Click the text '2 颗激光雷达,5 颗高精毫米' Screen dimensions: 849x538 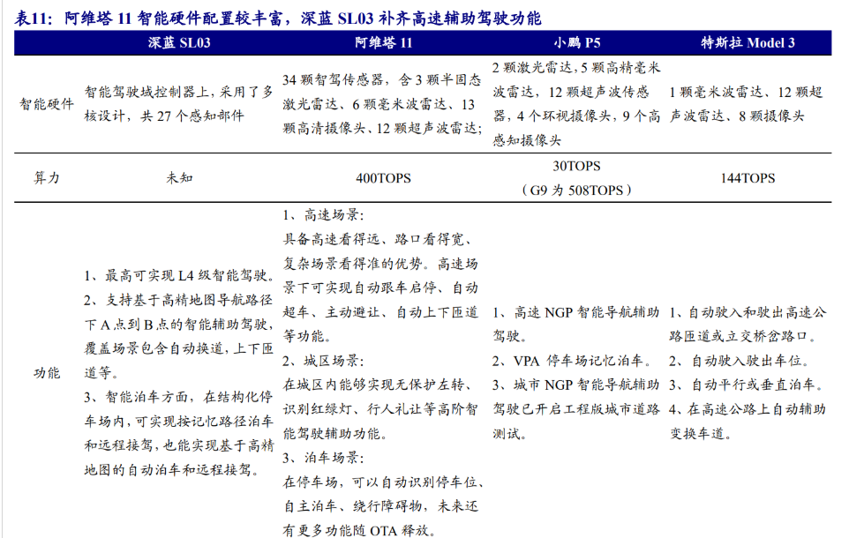[x=576, y=67]
